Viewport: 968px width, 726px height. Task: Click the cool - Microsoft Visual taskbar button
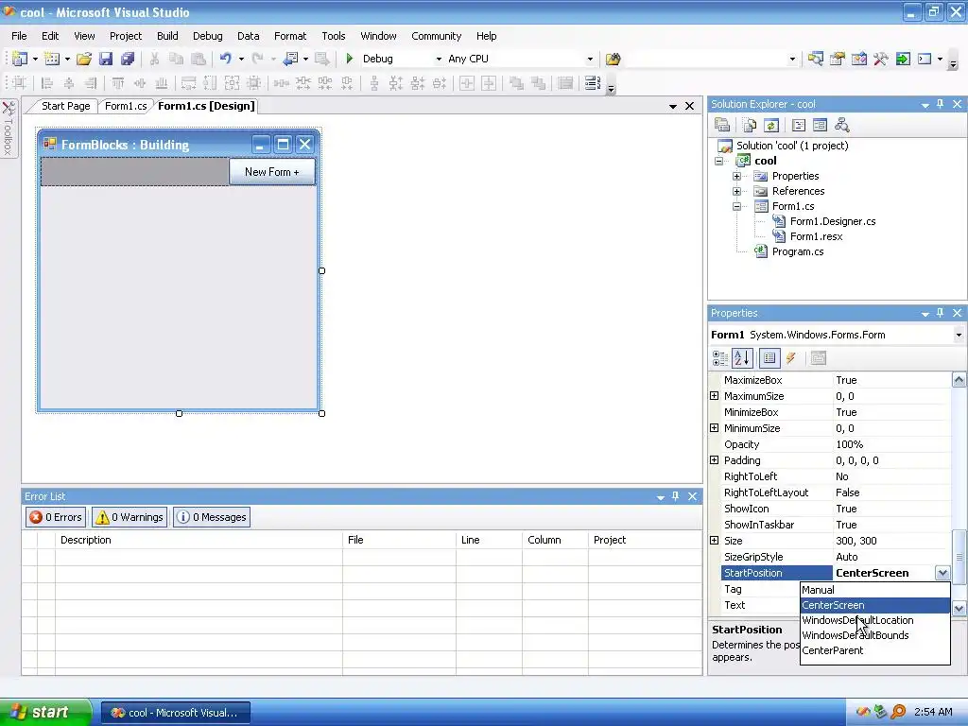click(x=175, y=713)
